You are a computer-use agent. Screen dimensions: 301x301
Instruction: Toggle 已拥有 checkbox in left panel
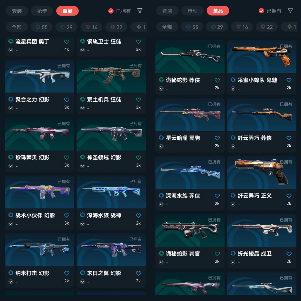(111, 11)
